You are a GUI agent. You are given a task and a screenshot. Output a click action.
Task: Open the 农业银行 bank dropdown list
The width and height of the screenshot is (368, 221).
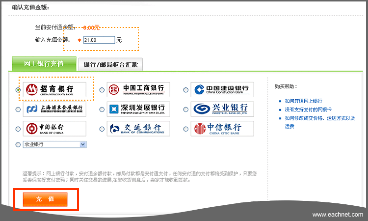tap(54, 144)
